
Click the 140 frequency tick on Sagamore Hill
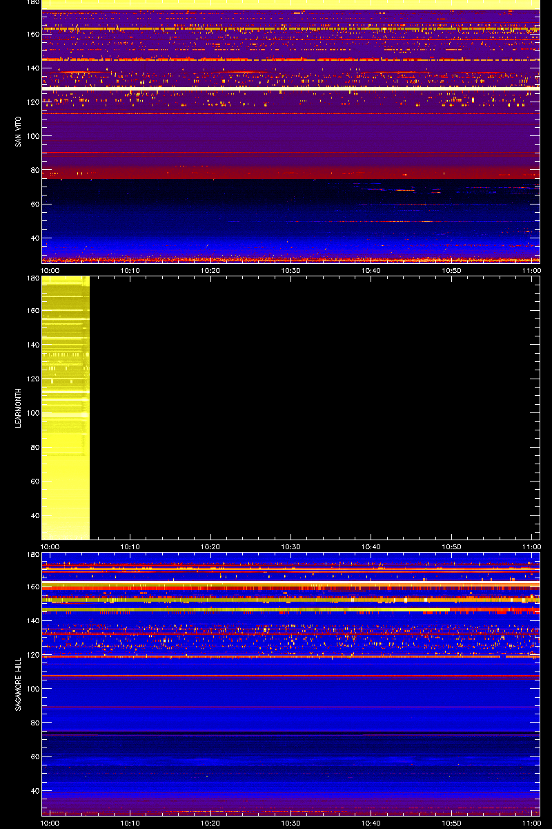(32, 621)
